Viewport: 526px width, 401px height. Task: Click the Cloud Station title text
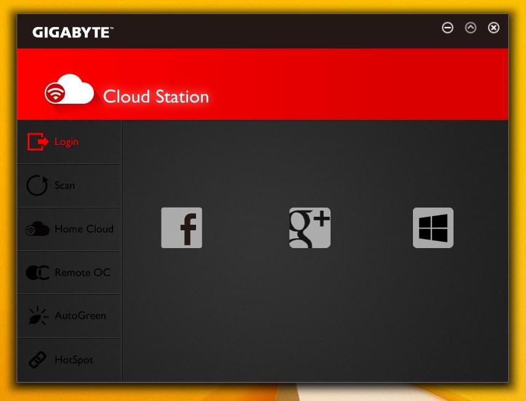[156, 96]
